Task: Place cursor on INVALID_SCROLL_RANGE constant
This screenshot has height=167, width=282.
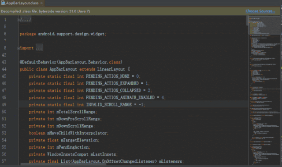Action: coord(109,104)
